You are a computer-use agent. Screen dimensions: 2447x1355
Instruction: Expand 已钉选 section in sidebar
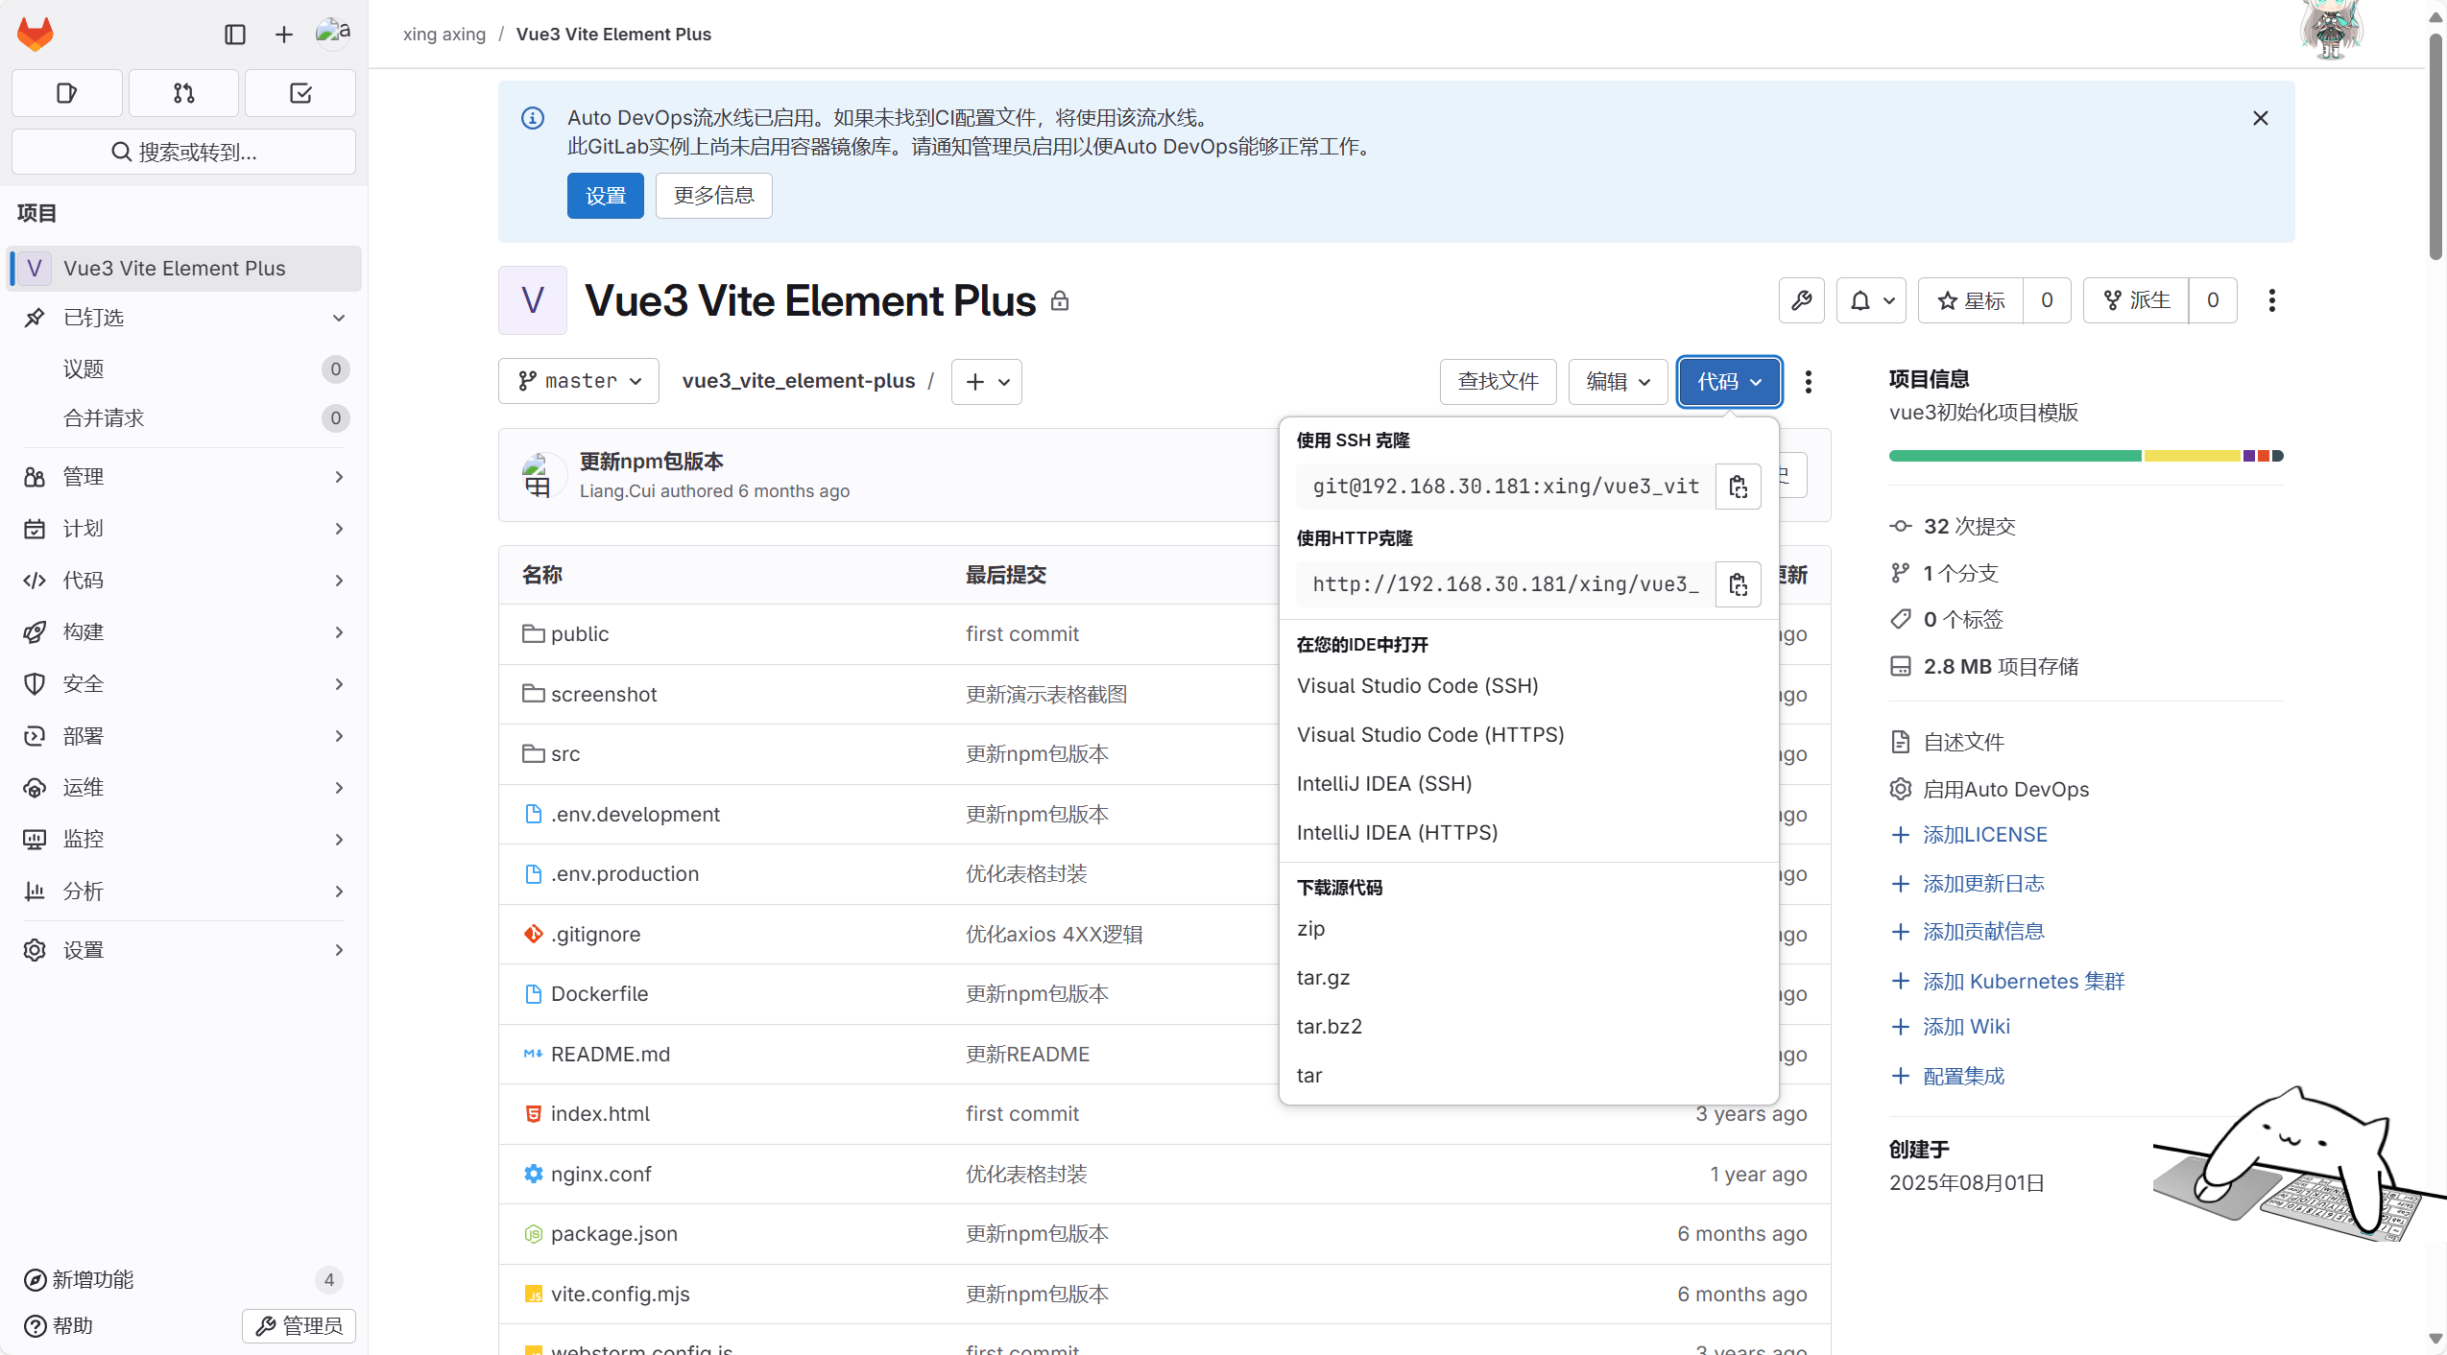tap(184, 318)
